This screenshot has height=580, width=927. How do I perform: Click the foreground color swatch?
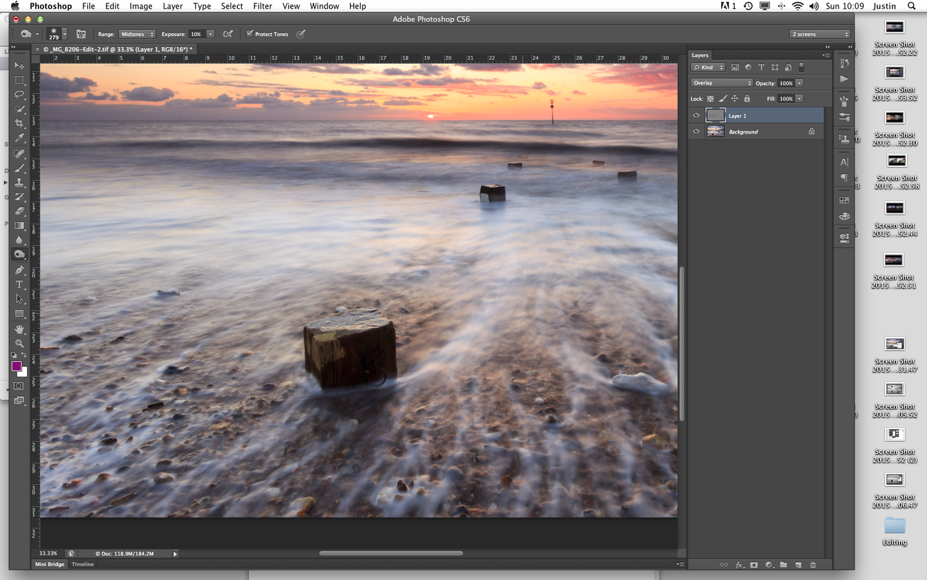[17, 366]
